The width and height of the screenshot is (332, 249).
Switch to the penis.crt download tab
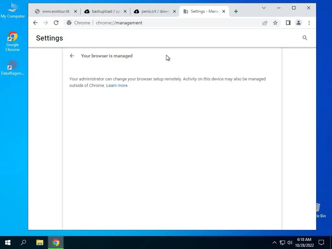[x=155, y=11]
